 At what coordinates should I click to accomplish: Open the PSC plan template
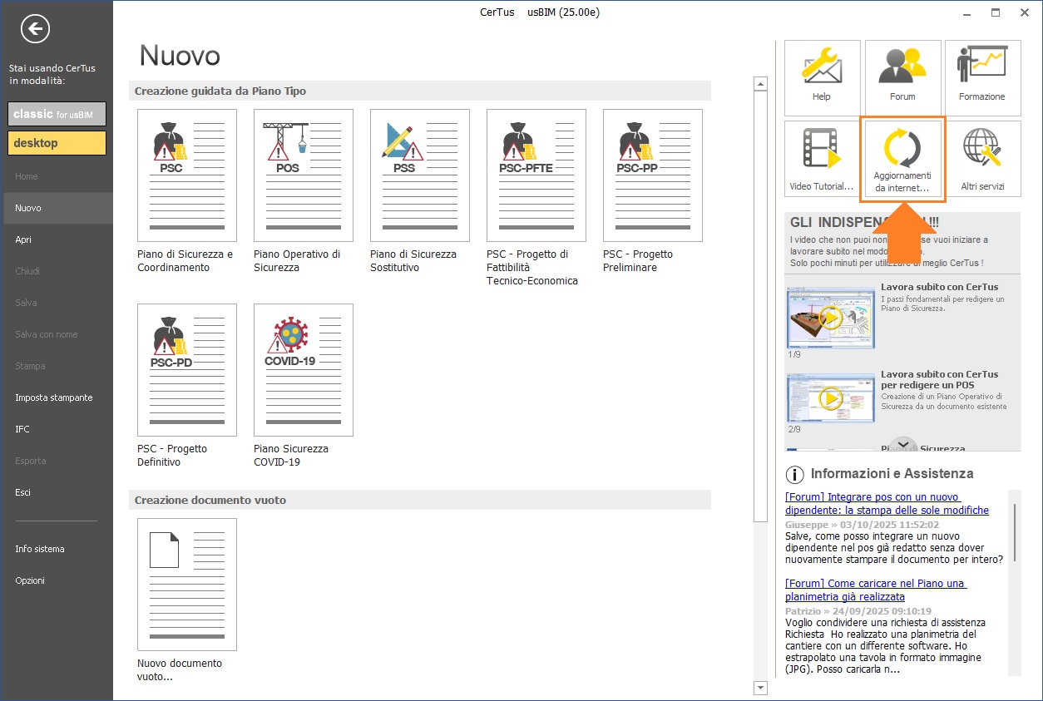pos(186,175)
